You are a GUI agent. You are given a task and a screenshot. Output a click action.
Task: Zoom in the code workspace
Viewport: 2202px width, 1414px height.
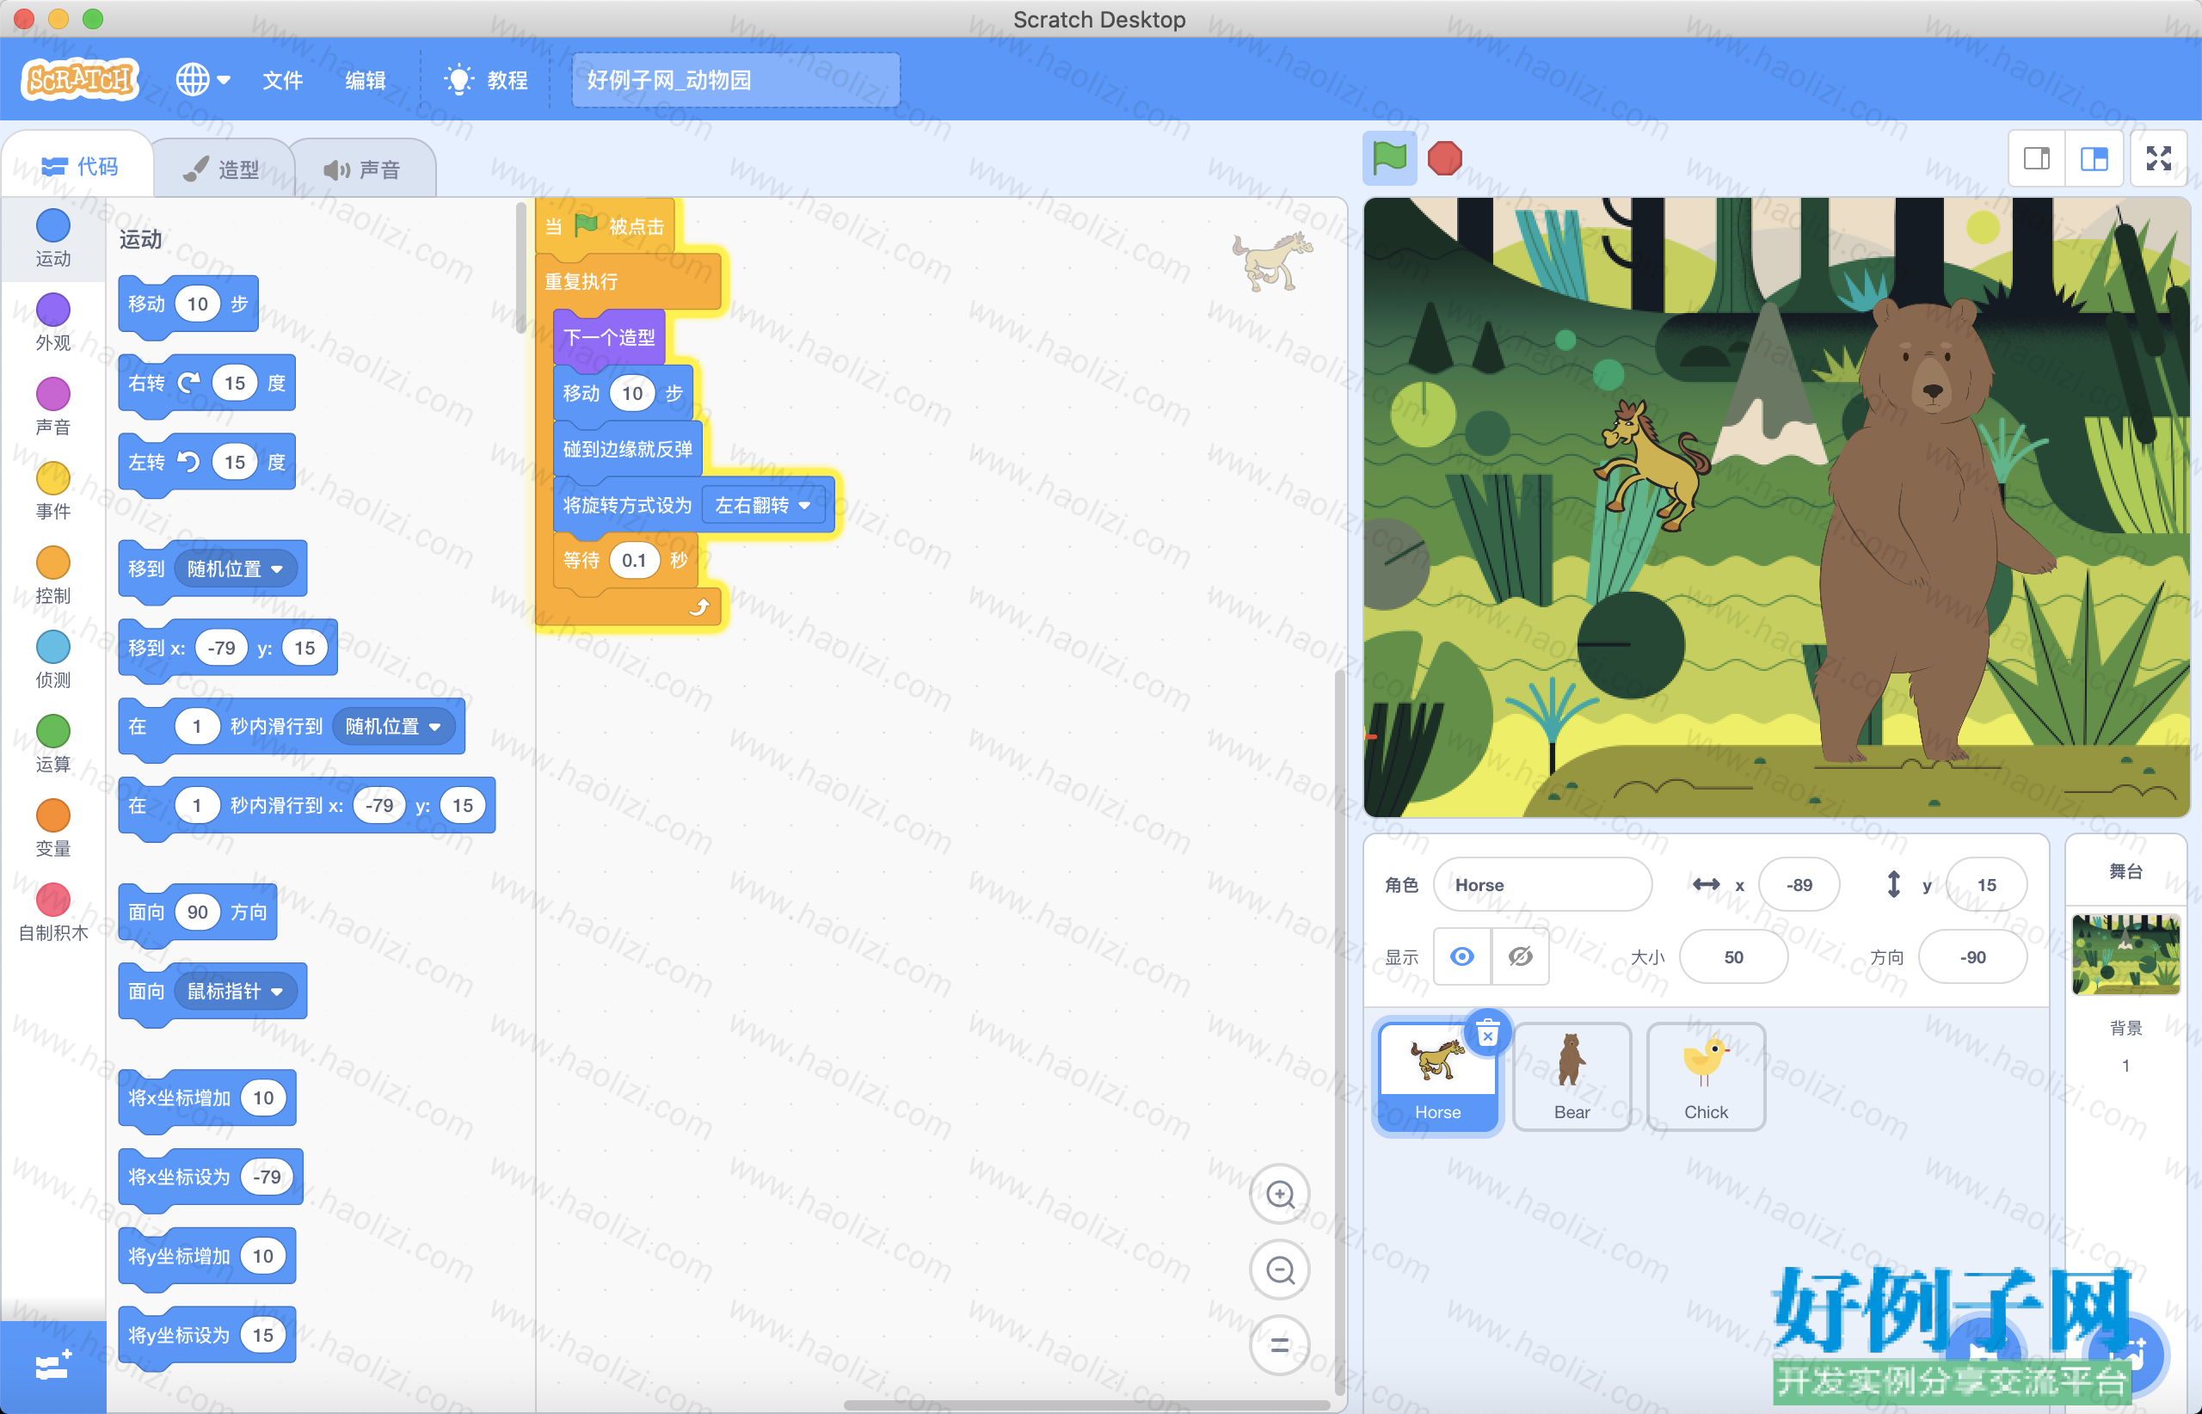pos(1280,1195)
